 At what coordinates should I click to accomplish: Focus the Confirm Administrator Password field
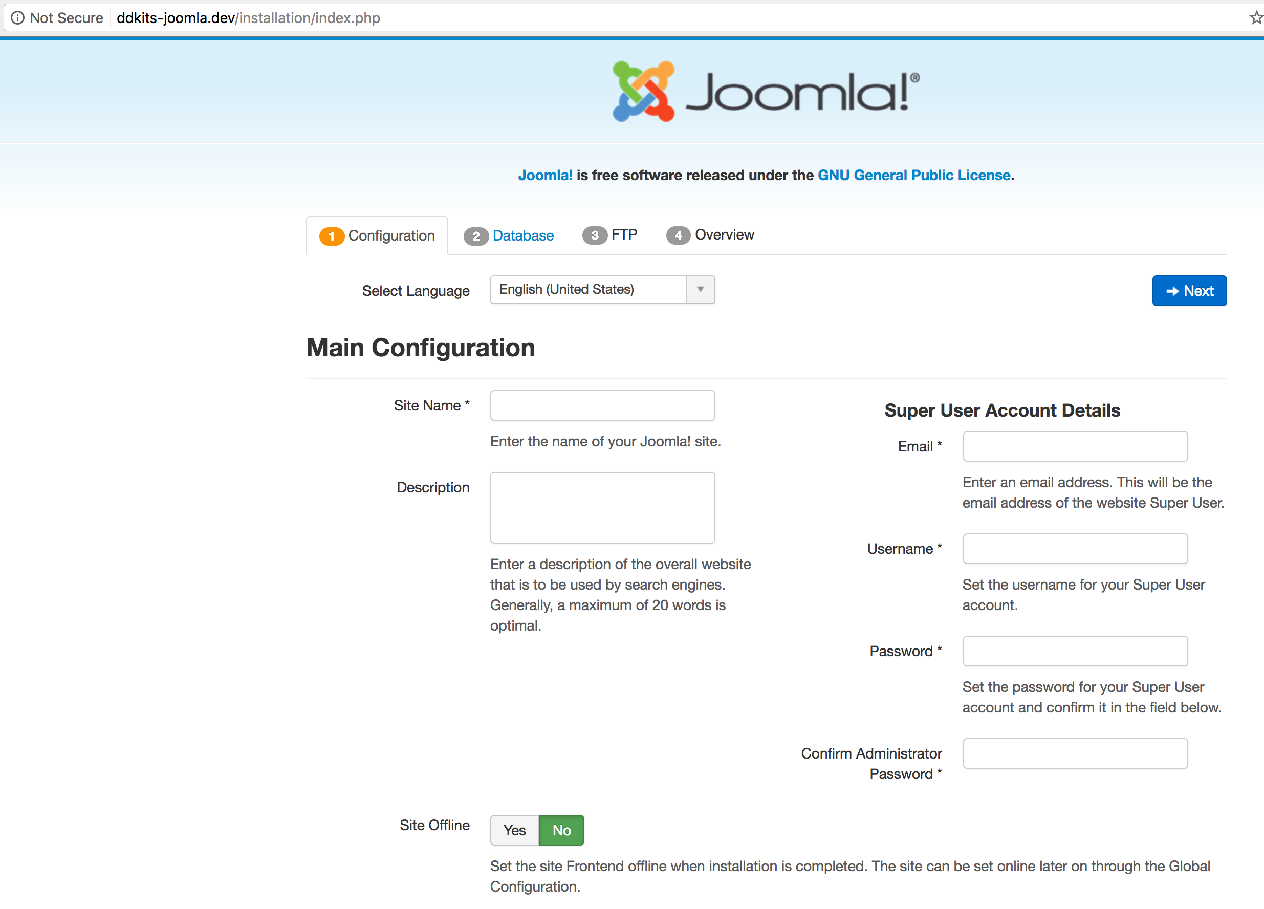1075,753
